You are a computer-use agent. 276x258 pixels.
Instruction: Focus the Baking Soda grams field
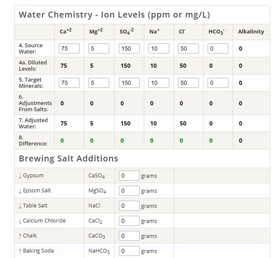[129, 251]
